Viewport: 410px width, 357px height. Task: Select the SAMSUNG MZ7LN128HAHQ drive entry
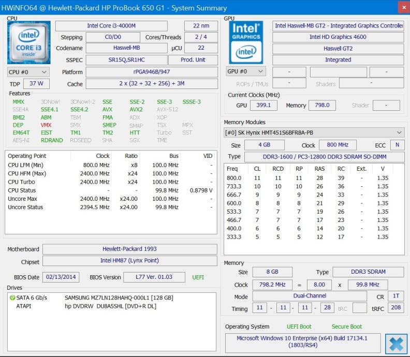click(119, 298)
